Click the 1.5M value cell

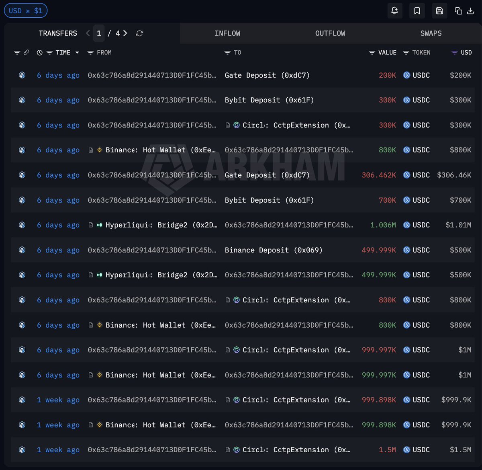(x=387, y=450)
